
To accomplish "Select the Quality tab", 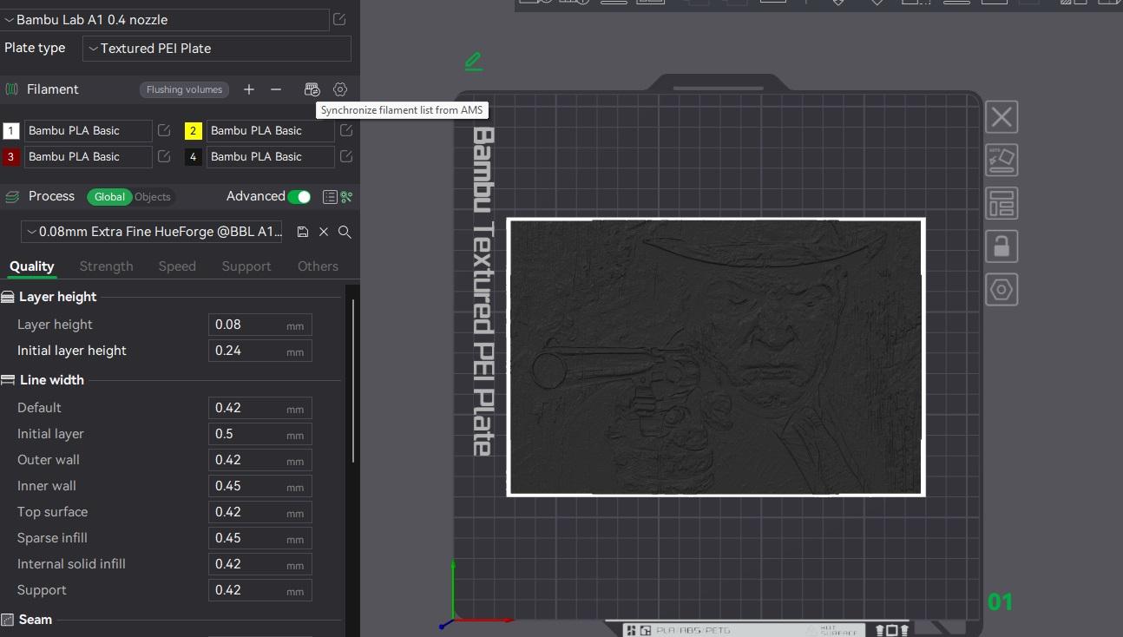I will click(x=32, y=266).
